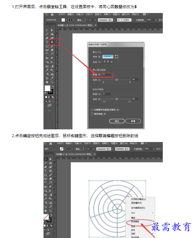Set None paint mode in lower toolbar
This screenshot has height=238, width=194.
coord(51,226)
